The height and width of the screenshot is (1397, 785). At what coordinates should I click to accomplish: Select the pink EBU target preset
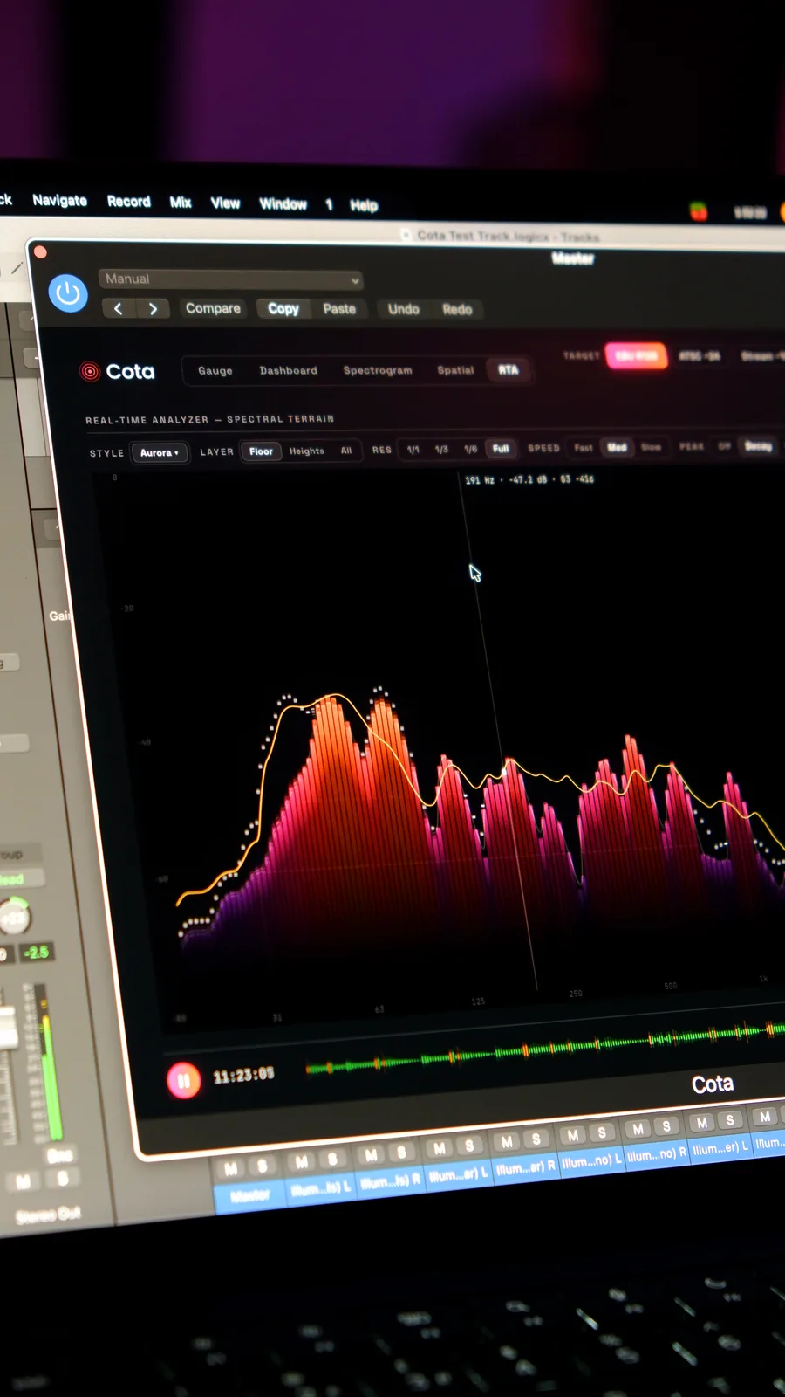(637, 356)
